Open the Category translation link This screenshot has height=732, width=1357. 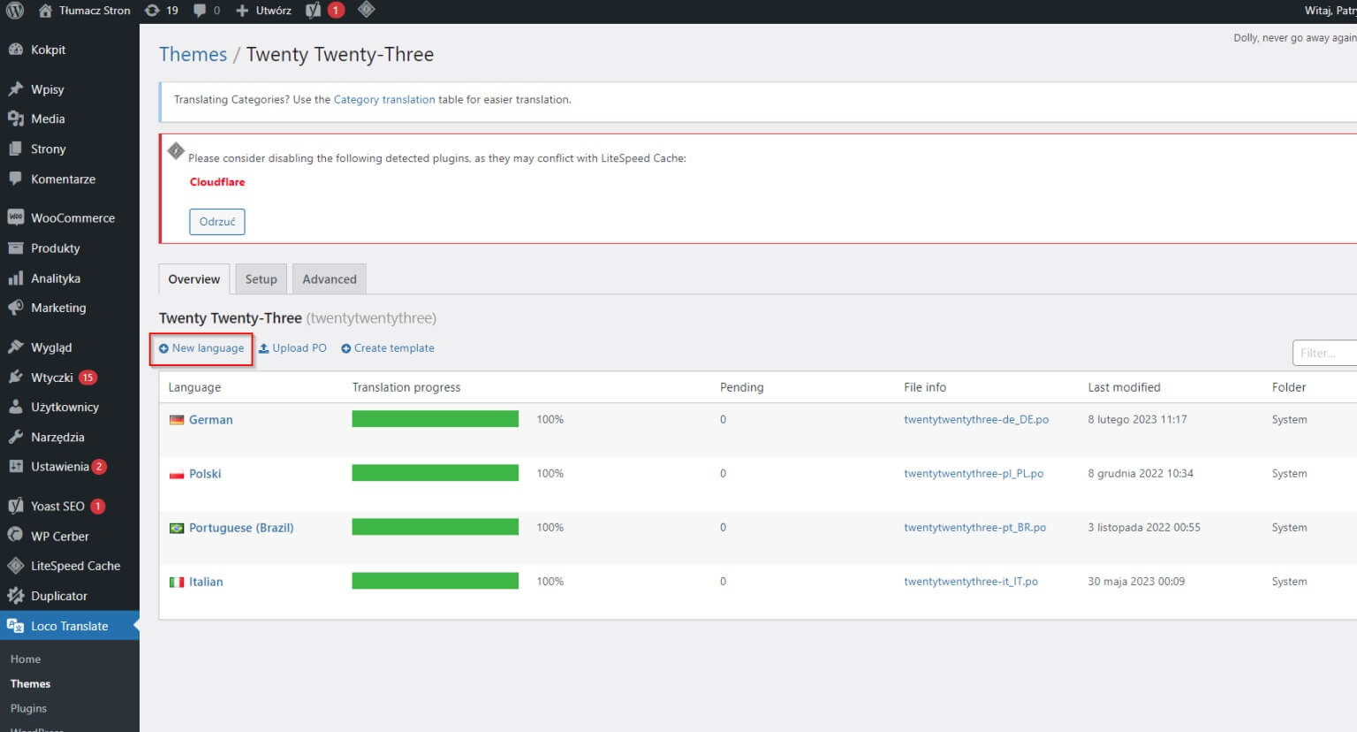[x=384, y=99]
